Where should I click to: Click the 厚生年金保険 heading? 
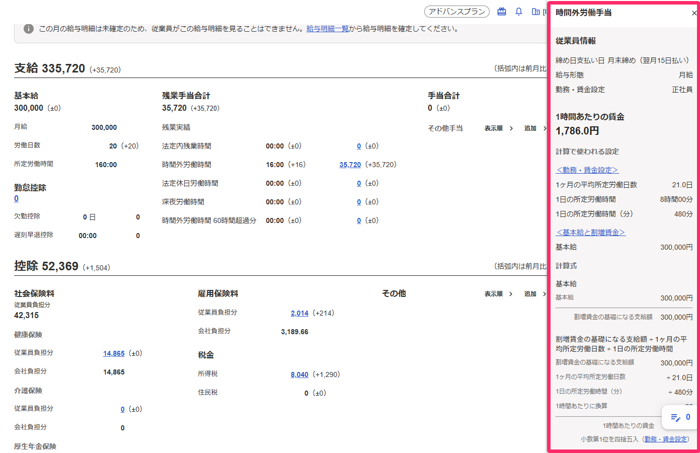[35, 446]
